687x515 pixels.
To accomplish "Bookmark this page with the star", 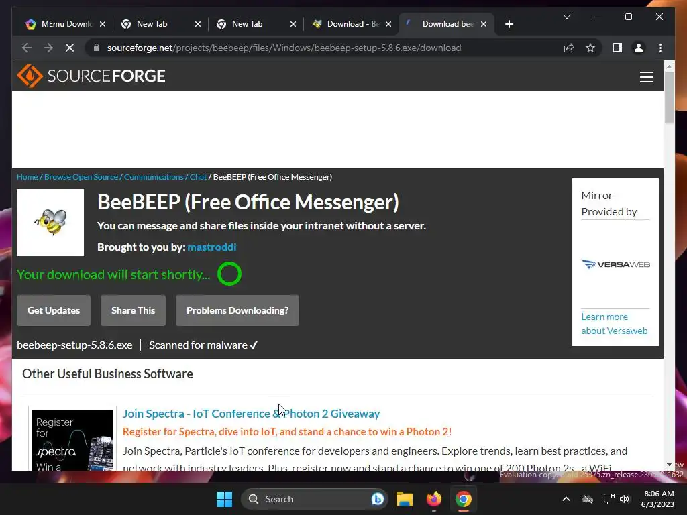I will 590,48.
